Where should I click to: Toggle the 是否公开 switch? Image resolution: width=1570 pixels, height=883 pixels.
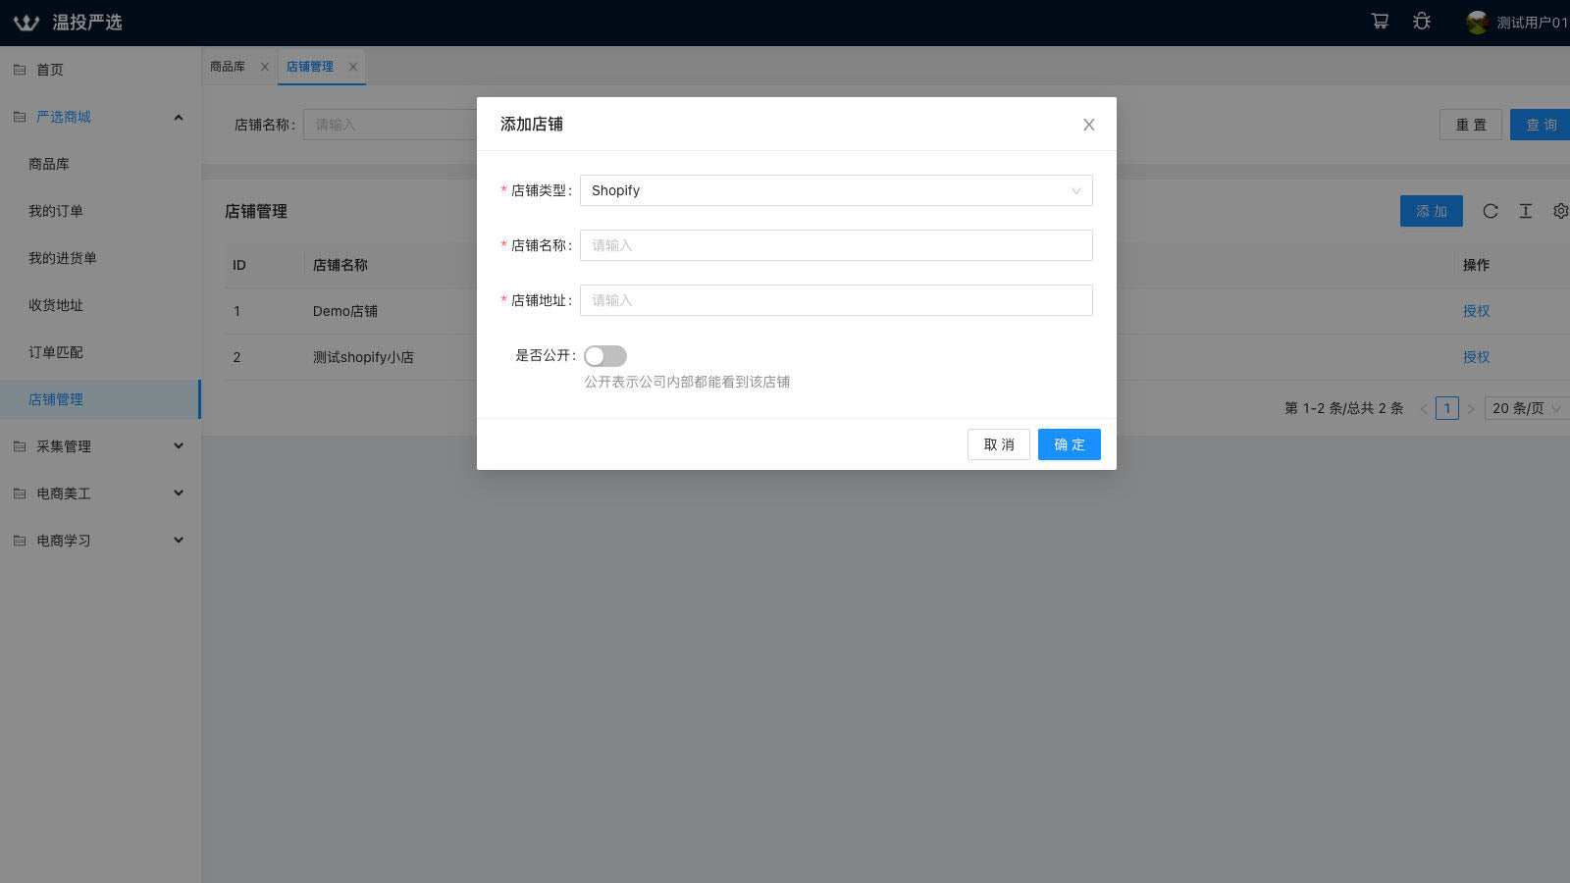pos(605,356)
